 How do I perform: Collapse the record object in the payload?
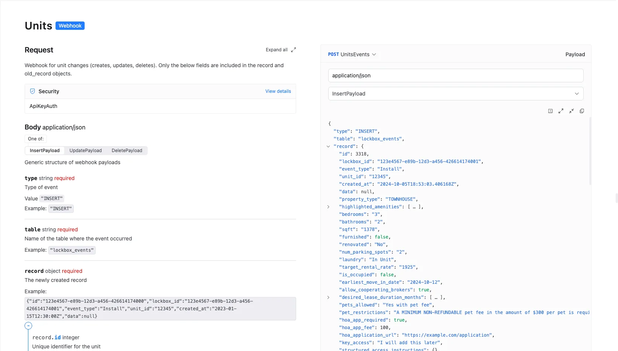click(328, 146)
